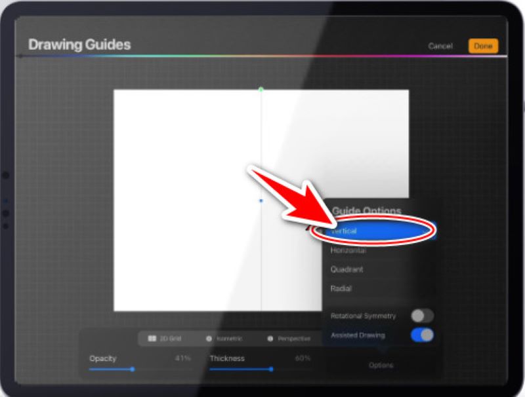Enable the Rotational Symmetry switch
This screenshot has height=397, width=525.
[422, 316]
